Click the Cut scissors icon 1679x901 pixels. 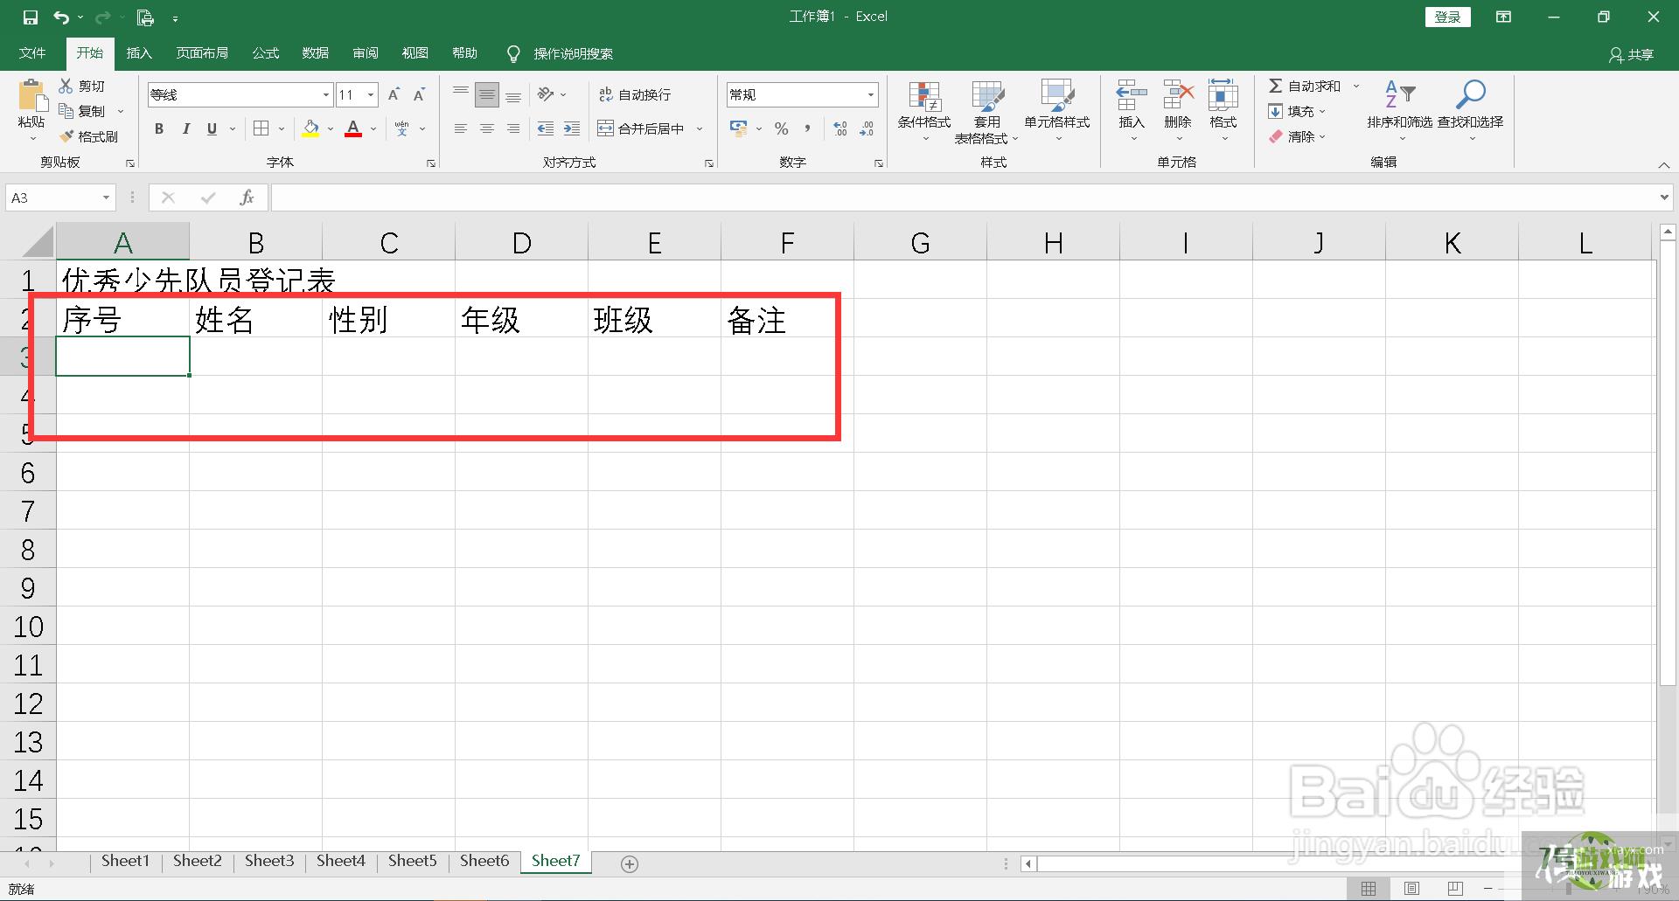pos(66,86)
